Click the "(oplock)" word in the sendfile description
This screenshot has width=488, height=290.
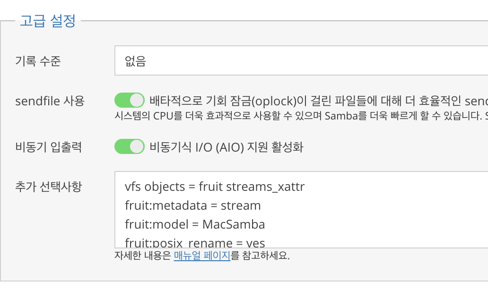click(x=269, y=101)
